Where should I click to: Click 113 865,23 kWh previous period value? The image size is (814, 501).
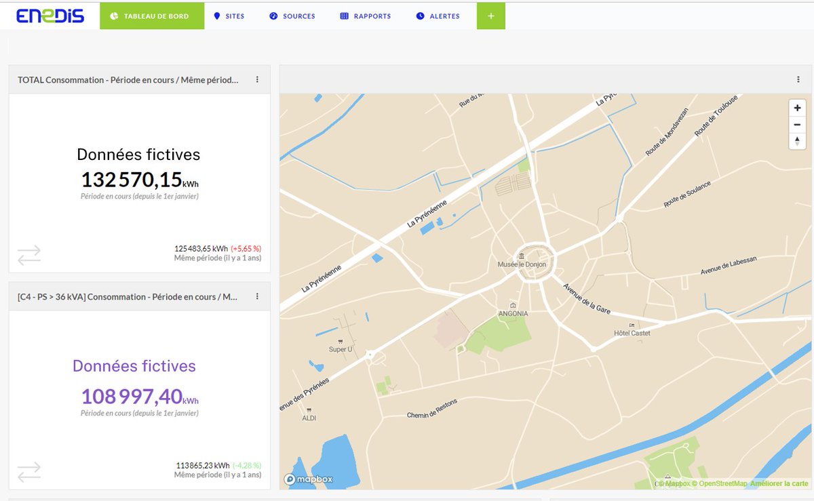tap(203, 466)
